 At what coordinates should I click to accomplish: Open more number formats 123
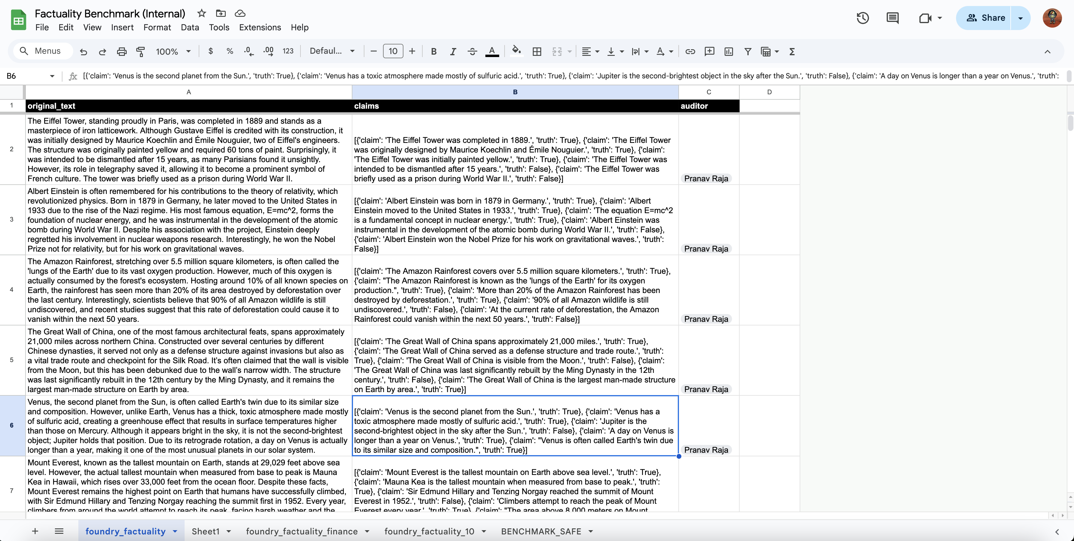coord(288,51)
